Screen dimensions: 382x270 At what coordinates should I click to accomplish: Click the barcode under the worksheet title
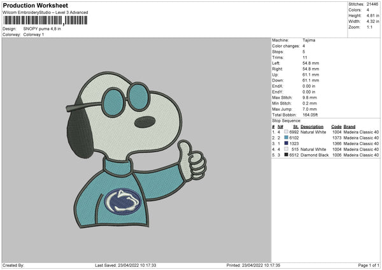click(x=36, y=21)
